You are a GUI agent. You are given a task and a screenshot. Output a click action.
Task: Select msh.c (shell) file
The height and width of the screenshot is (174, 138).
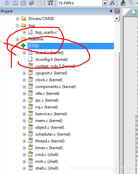coord(47,161)
